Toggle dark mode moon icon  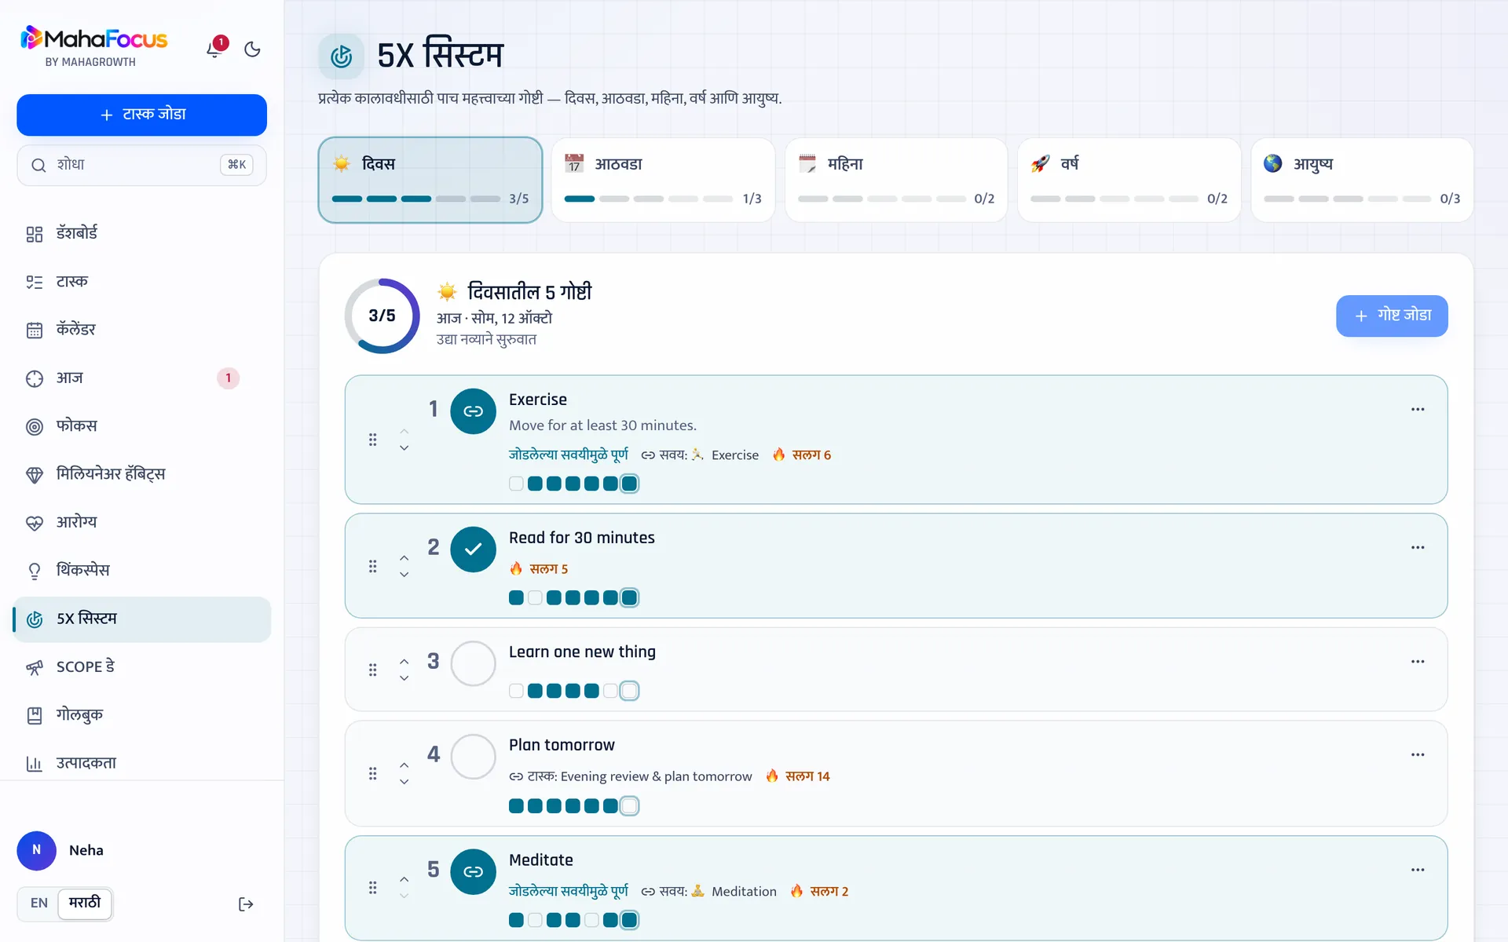(x=252, y=49)
